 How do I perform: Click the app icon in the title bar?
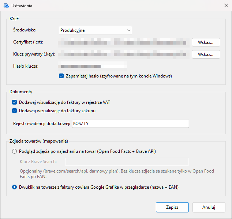(6, 5)
